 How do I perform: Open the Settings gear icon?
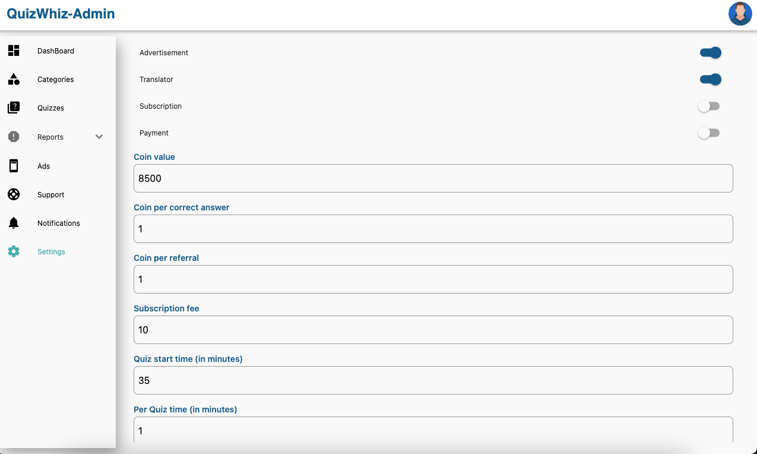pos(14,251)
